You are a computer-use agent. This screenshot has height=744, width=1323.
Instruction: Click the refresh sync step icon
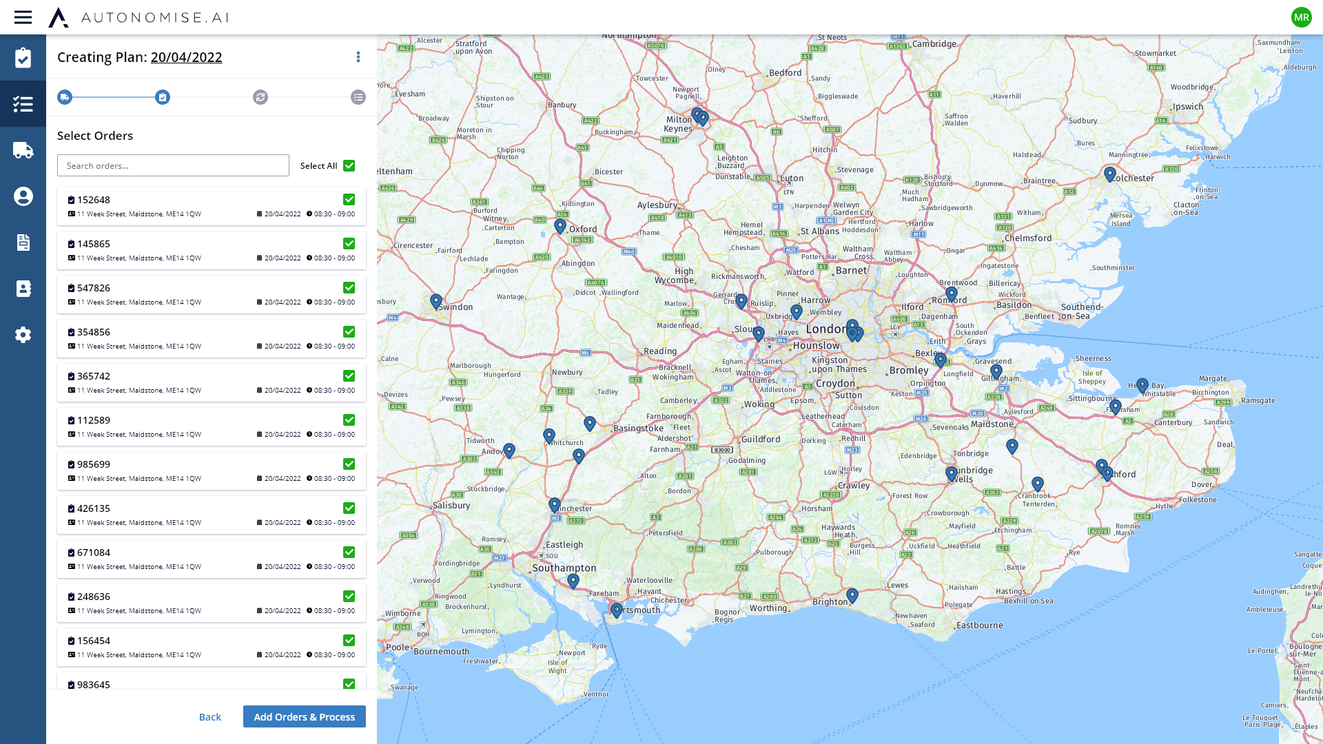[260, 97]
